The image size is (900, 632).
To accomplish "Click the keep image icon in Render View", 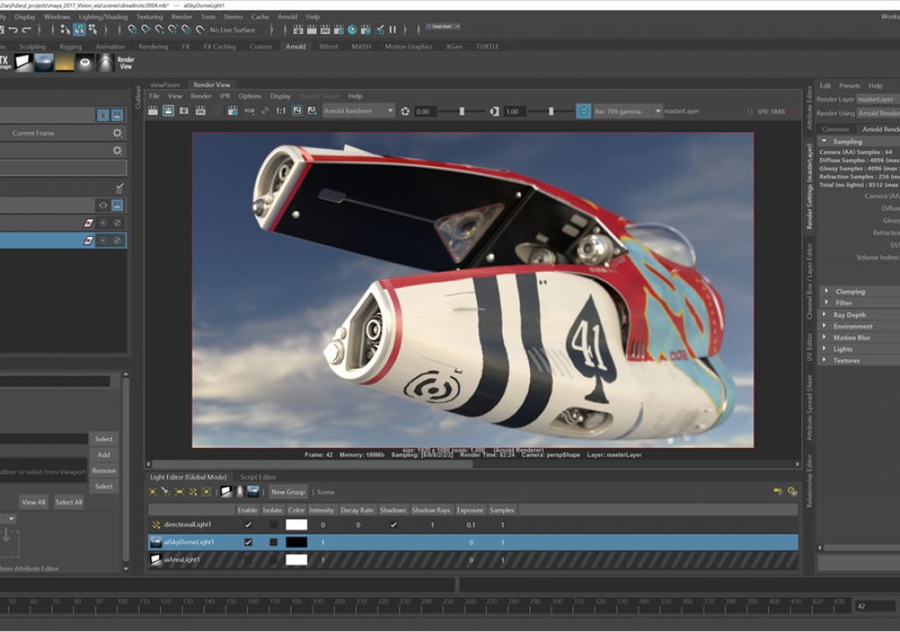I will click(297, 111).
